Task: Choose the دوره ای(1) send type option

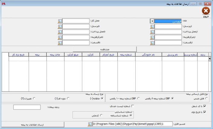Action: [x=68, y=98]
